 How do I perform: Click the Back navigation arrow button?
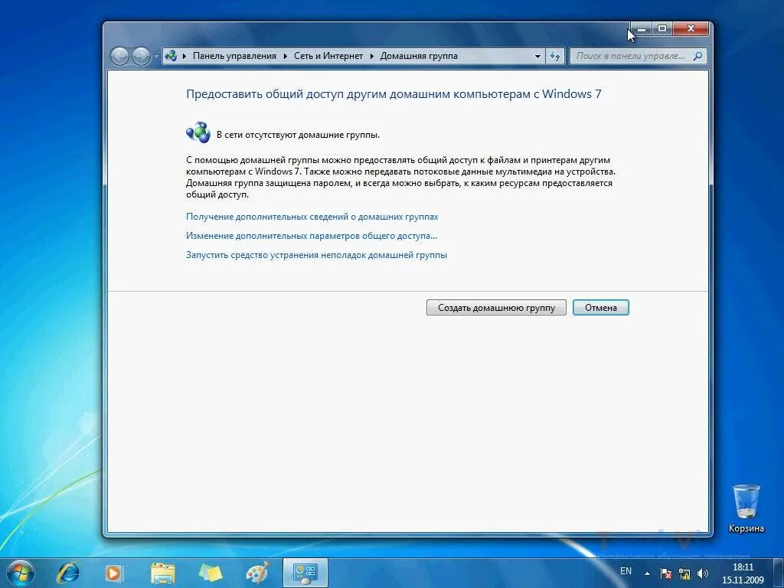[x=120, y=56]
